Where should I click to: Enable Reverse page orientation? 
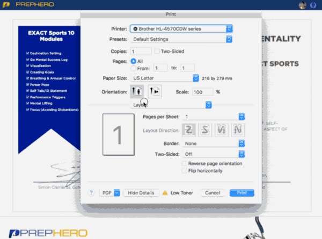coord(185,163)
